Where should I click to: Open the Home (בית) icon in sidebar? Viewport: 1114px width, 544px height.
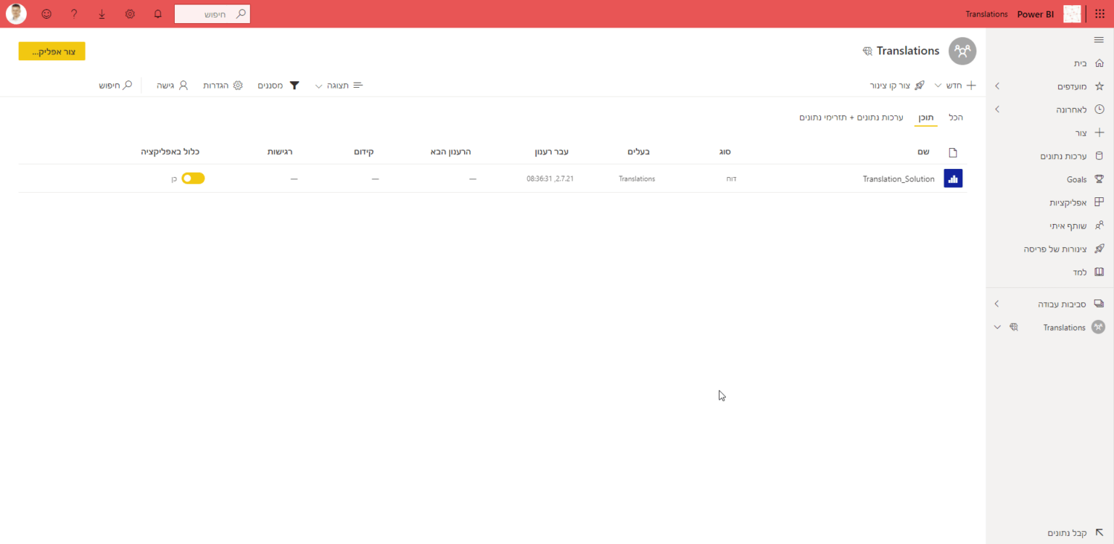tap(1099, 63)
